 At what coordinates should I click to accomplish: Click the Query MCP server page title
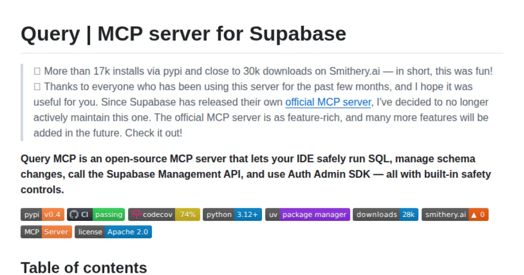tap(183, 34)
